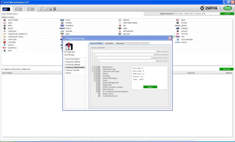Select the Ford oval logo

[x=62, y=20]
